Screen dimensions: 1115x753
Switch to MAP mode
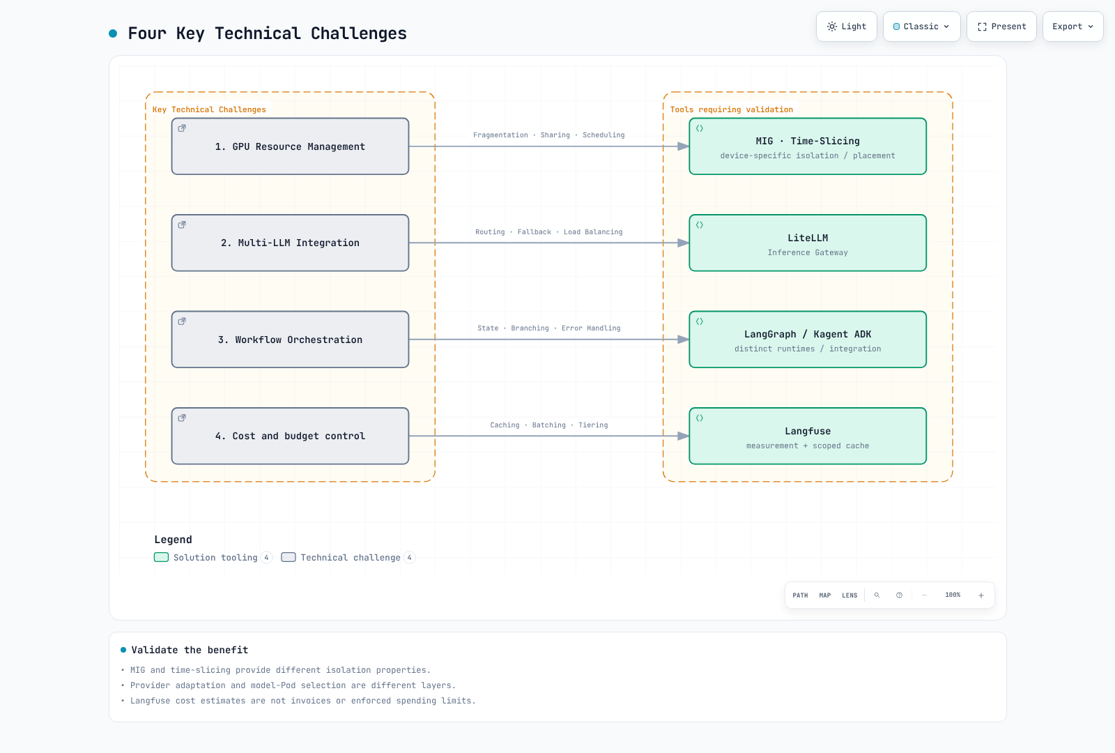coord(825,595)
